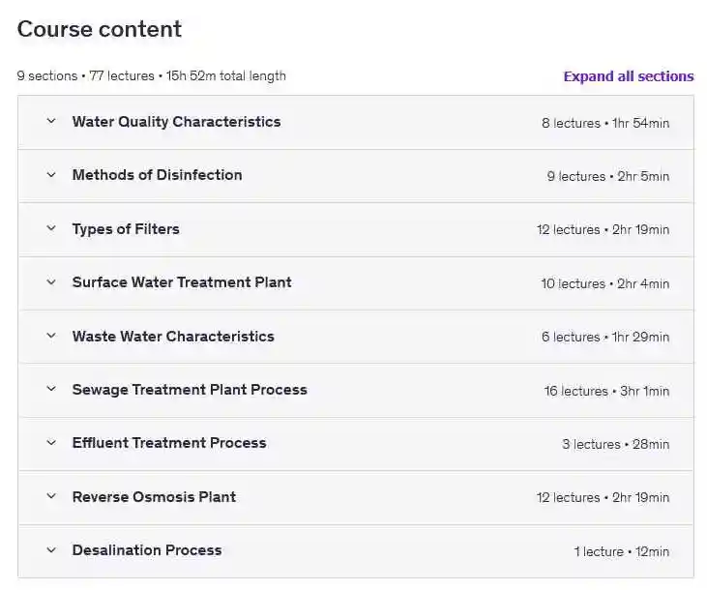Click chevron next to Effluent Treatment Process

click(x=51, y=443)
